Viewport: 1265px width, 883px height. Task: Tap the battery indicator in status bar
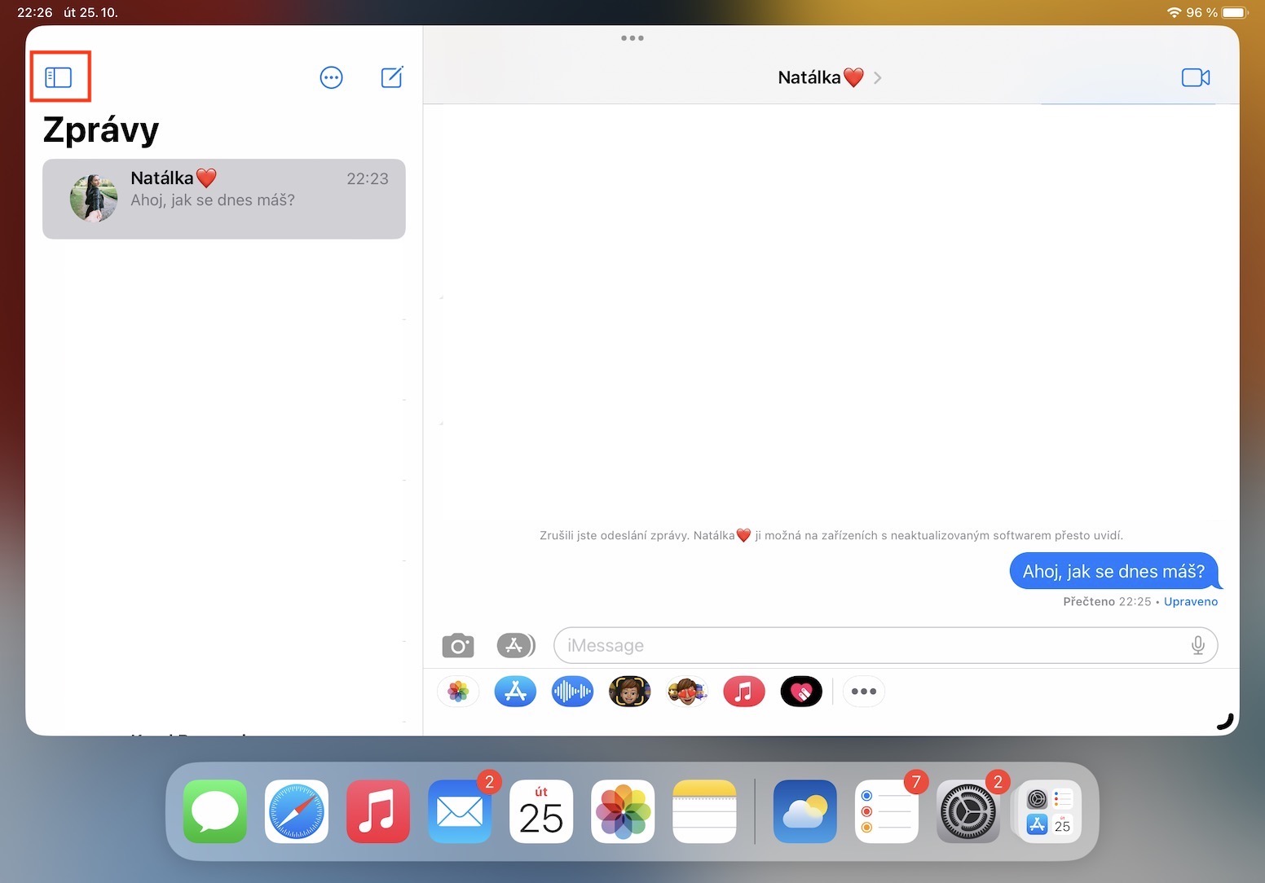point(1235,12)
